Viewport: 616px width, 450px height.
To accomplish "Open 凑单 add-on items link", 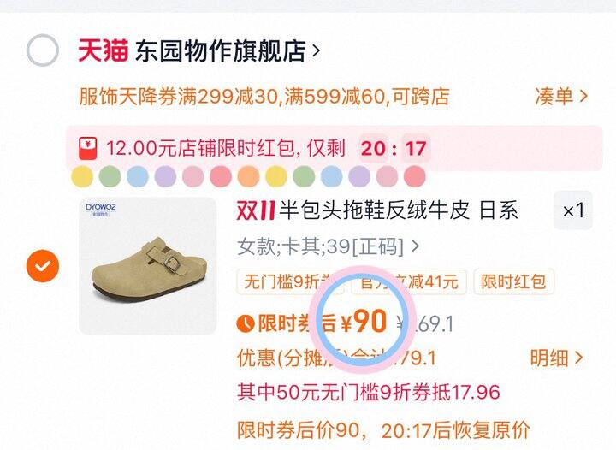I will 561,96.
